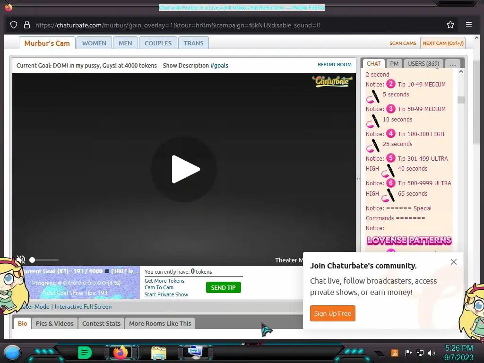Click the Start Private Show link
Image resolution: width=484 pixels, height=363 pixels.
(166, 294)
